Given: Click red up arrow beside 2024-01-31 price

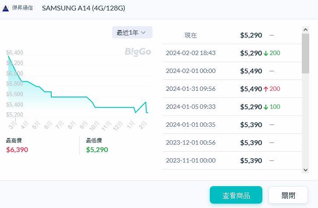Looking at the screenshot, I should point(265,89).
